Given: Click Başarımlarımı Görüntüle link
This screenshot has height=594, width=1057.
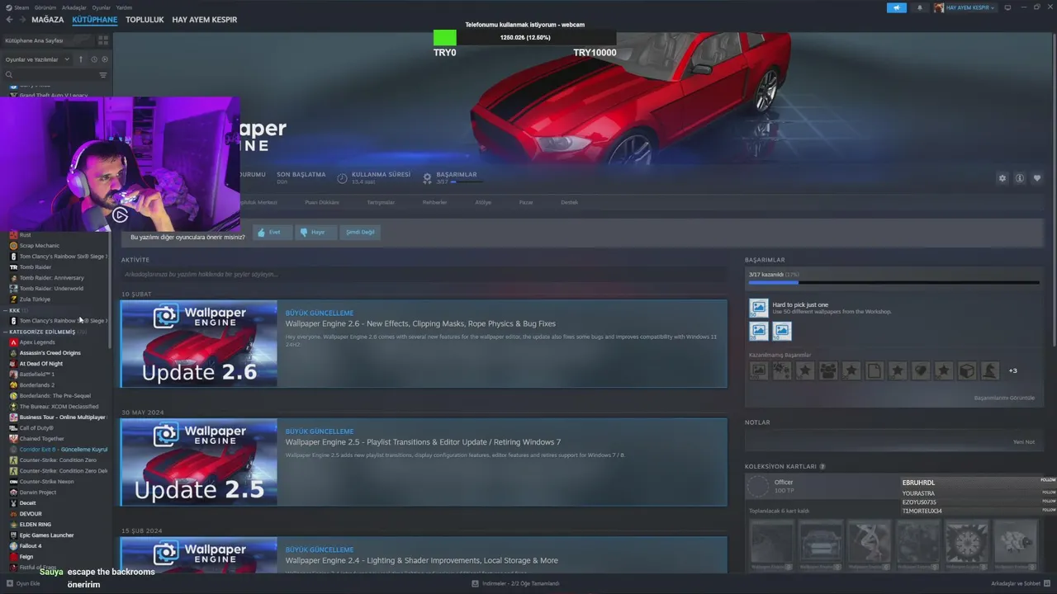Looking at the screenshot, I should pos(1004,398).
